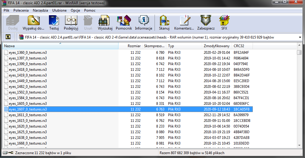Open the Polecenia menu

[x=21, y=10]
